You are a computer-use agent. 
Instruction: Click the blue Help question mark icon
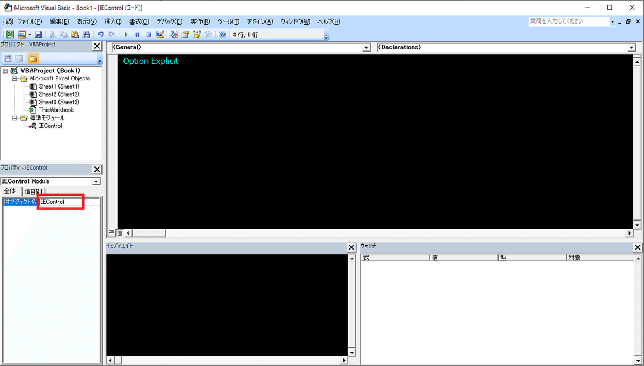(x=222, y=34)
